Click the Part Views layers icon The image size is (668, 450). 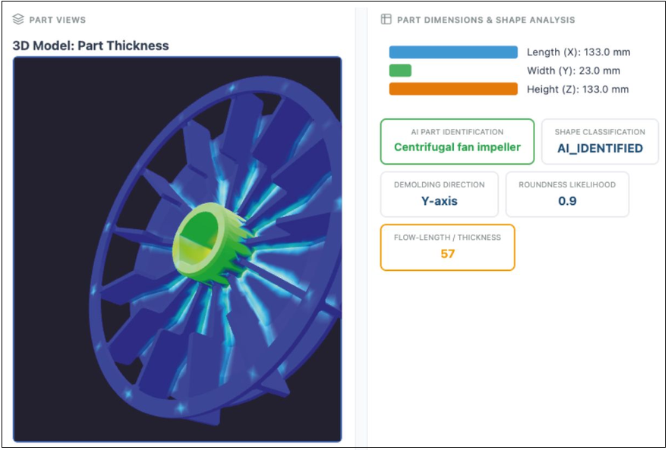coord(18,19)
